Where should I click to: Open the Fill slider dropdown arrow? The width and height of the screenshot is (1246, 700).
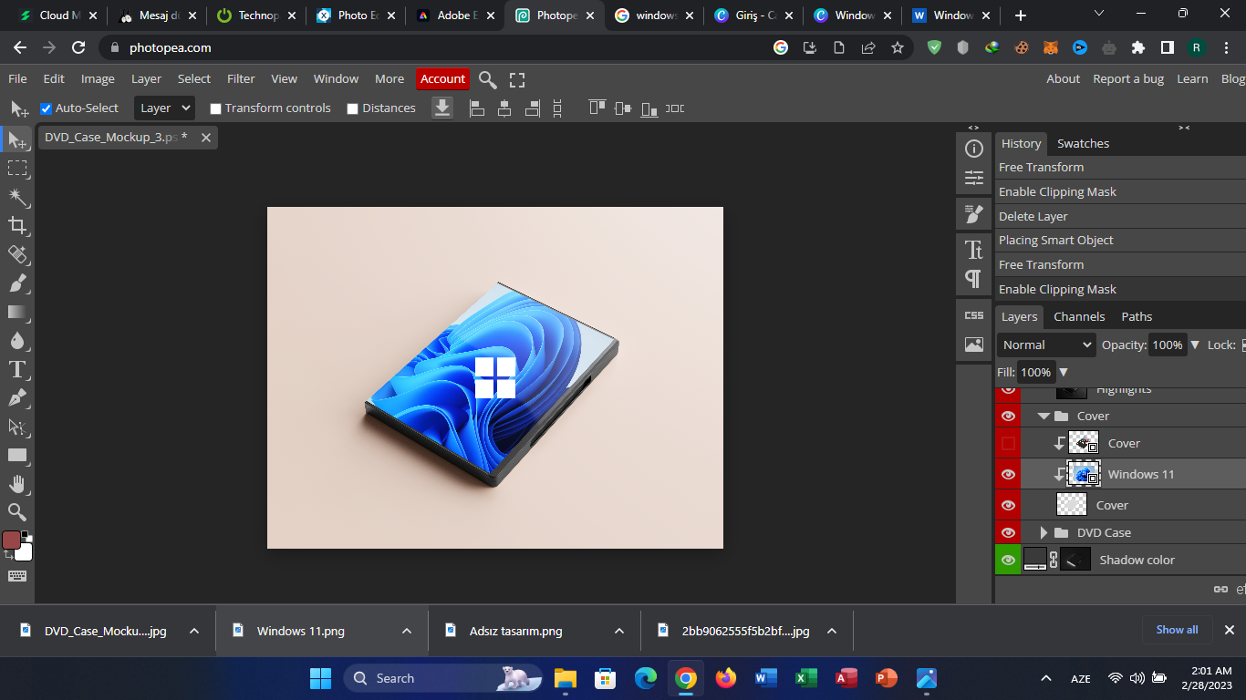click(x=1063, y=372)
